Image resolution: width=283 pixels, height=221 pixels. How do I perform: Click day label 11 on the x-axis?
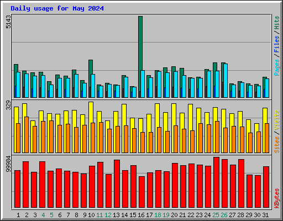[99, 215]
